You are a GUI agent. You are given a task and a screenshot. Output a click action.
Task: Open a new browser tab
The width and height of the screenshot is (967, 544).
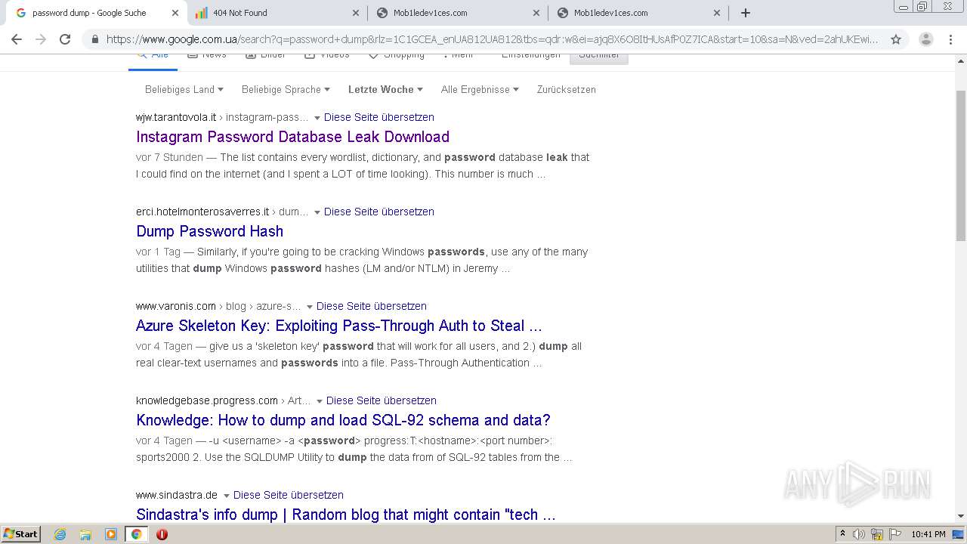746,13
